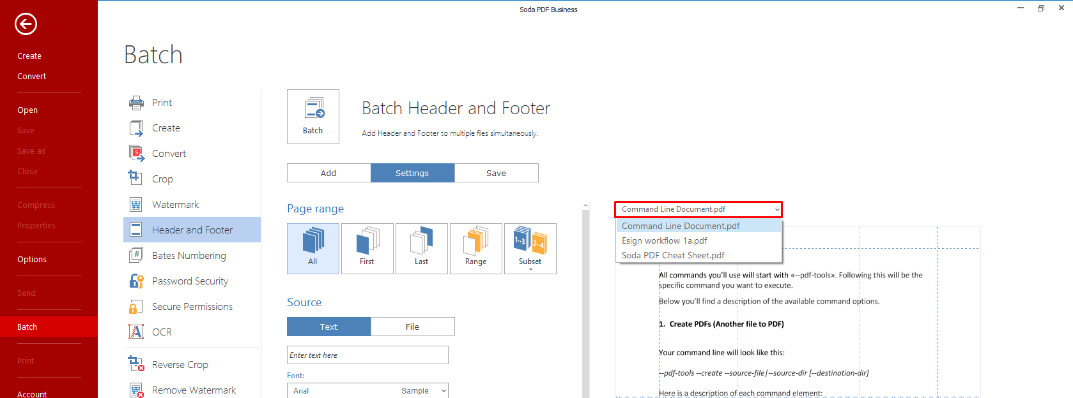Open Account in the red sidebar
This screenshot has width=1073, height=398.
(32, 394)
